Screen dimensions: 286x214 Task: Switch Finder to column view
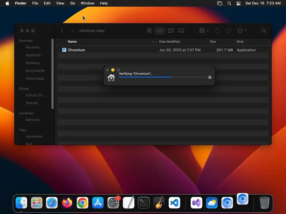[171, 31]
